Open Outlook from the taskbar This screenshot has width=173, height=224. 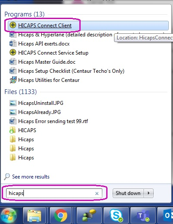pyautogui.click(x=165, y=216)
